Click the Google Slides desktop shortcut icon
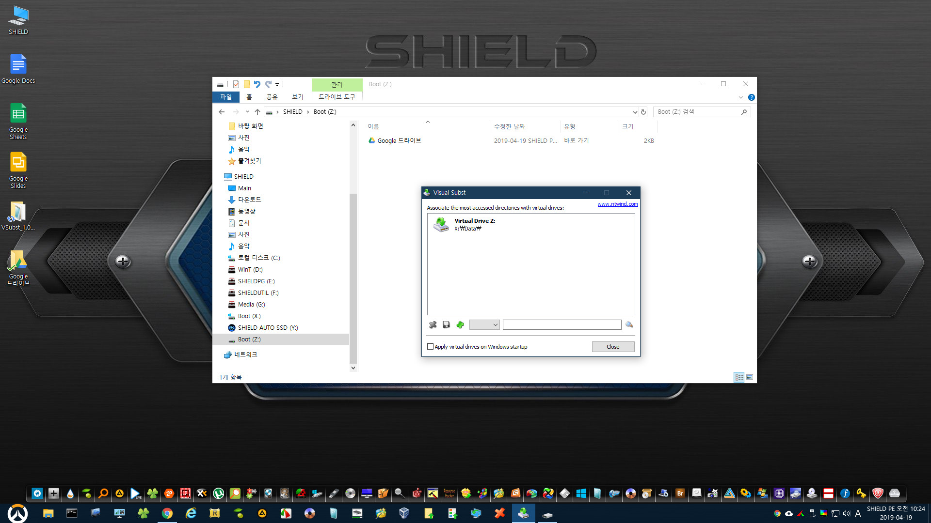The height and width of the screenshot is (523, 931). click(x=17, y=164)
